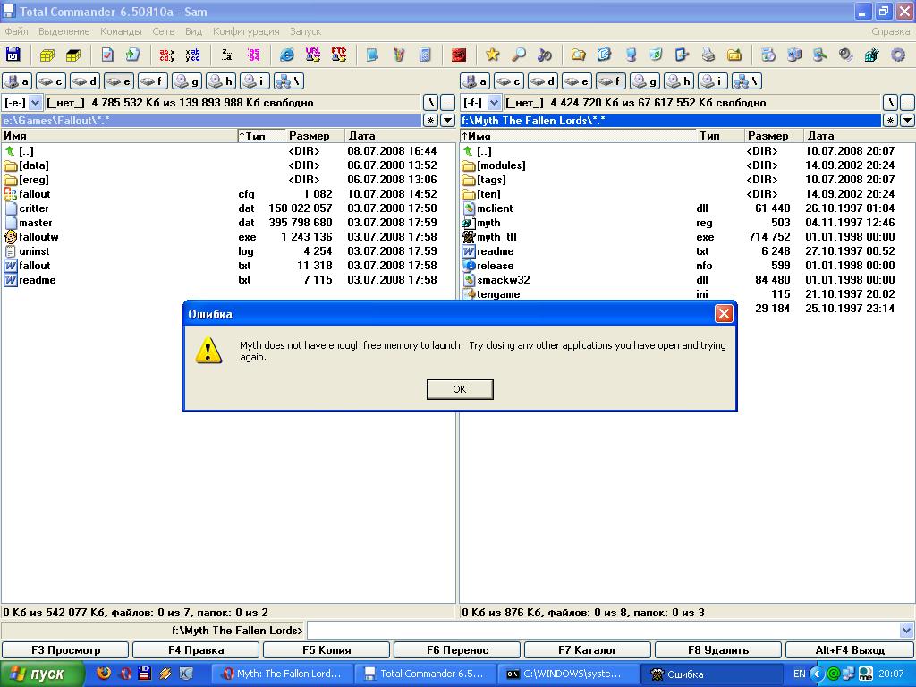Click F3 Просмотр button
The height and width of the screenshot is (687, 916).
coord(65,649)
